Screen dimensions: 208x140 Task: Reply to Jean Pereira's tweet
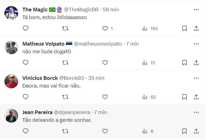coord(26,131)
